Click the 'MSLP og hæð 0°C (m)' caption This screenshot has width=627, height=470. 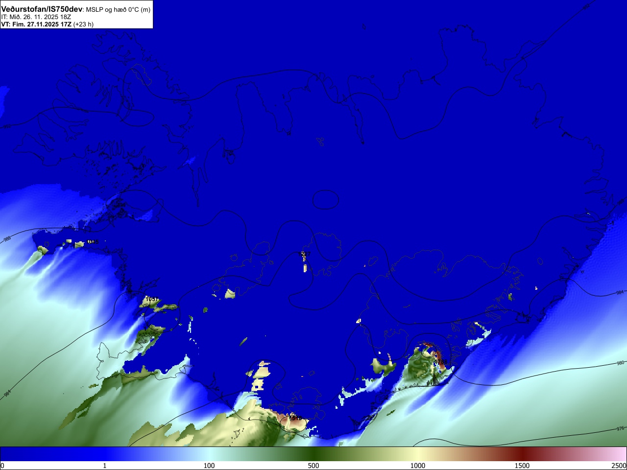tap(119, 10)
